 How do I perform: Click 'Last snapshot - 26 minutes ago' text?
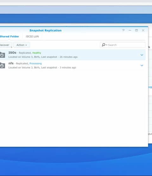59,57
